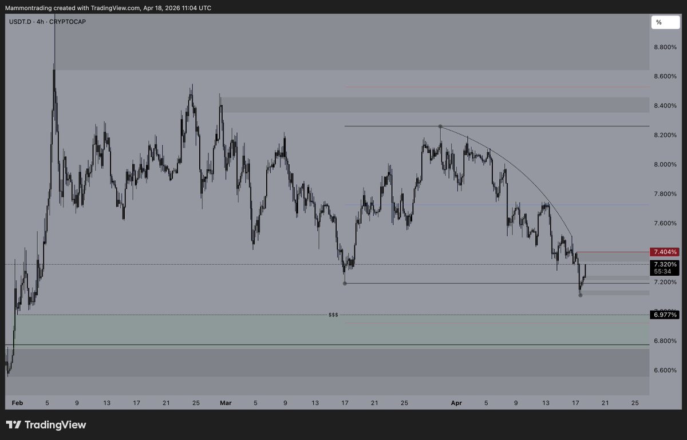The height and width of the screenshot is (440, 687).
Task: Select the anchor dot at the 8.26% swing high
Action: click(440, 126)
